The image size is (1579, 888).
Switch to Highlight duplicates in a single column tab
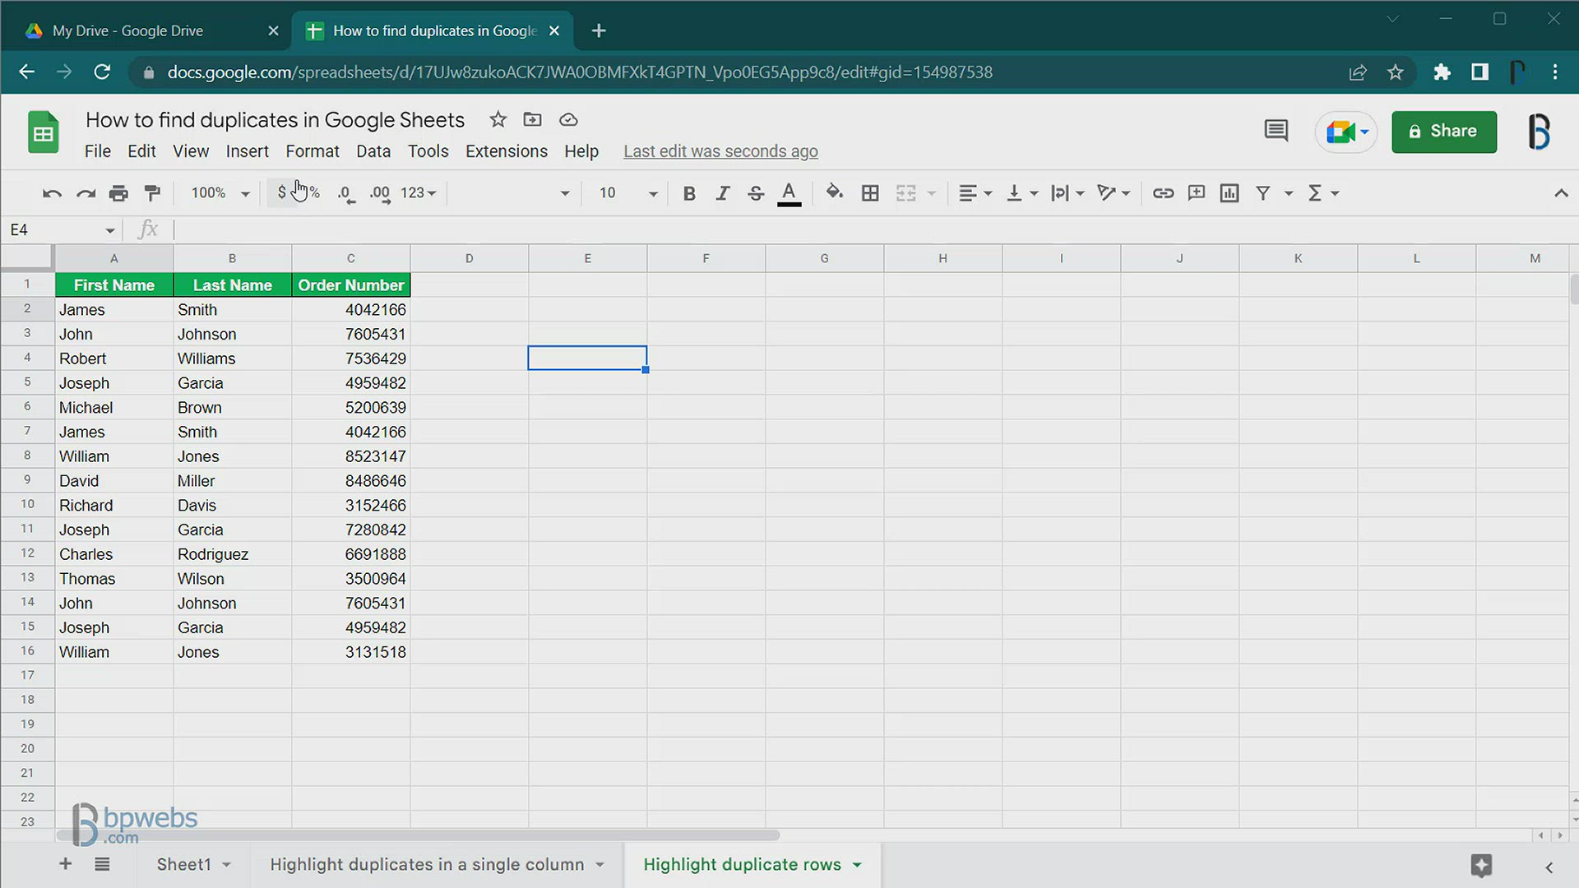pyautogui.click(x=427, y=864)
